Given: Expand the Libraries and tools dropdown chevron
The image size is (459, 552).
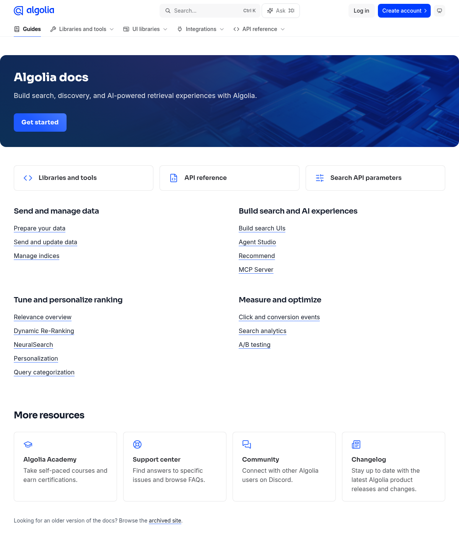Looking at the screenshot, I should point(112,29).
